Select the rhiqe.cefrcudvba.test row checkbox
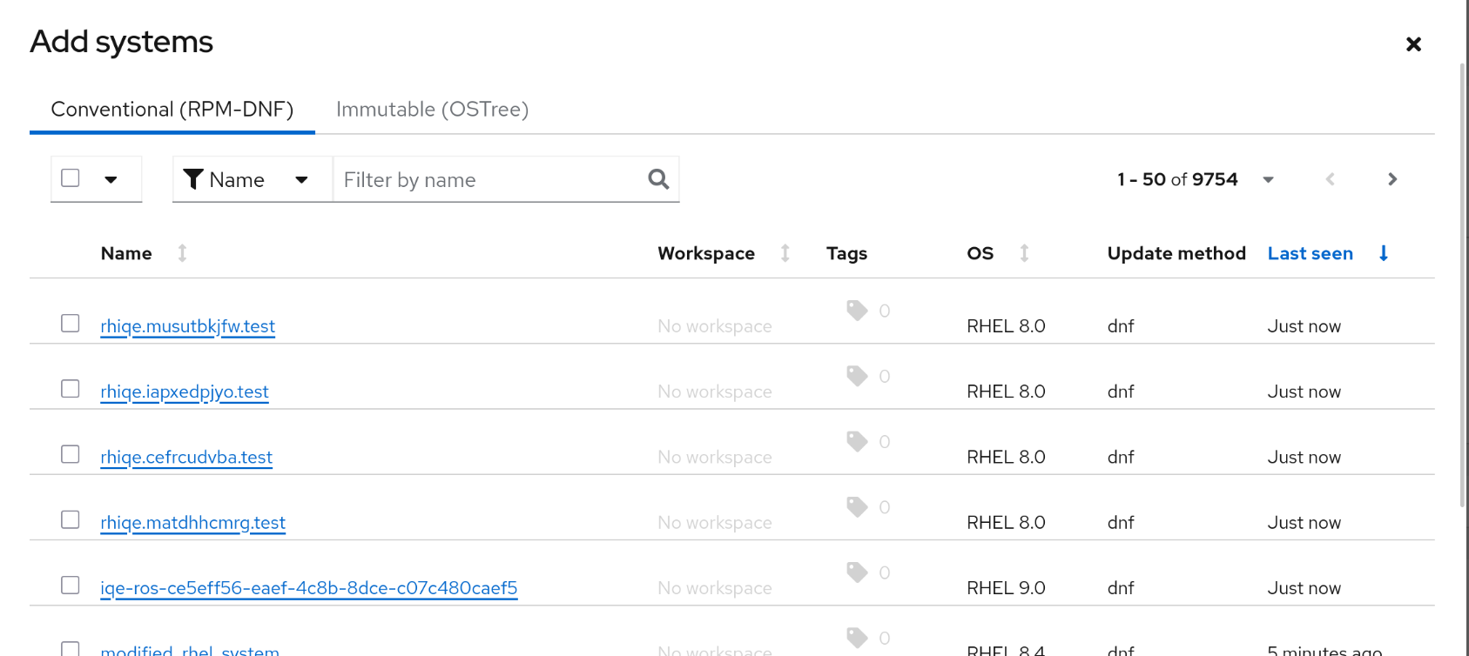This screenshot has height=656, width=1469. pos(71,454)
